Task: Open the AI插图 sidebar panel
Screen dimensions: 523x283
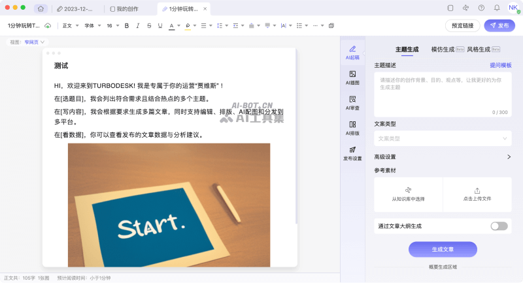Action: tap(352, 77)
